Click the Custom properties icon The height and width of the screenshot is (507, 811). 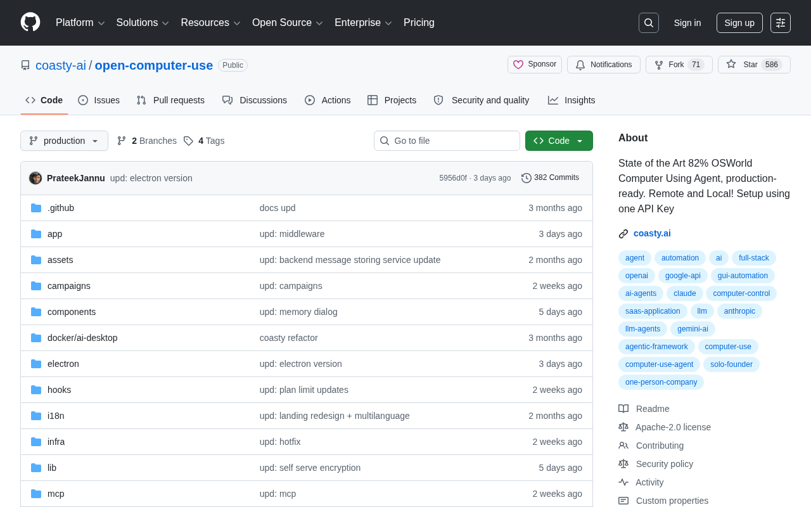pyautogui.click(x=623, y=501)
